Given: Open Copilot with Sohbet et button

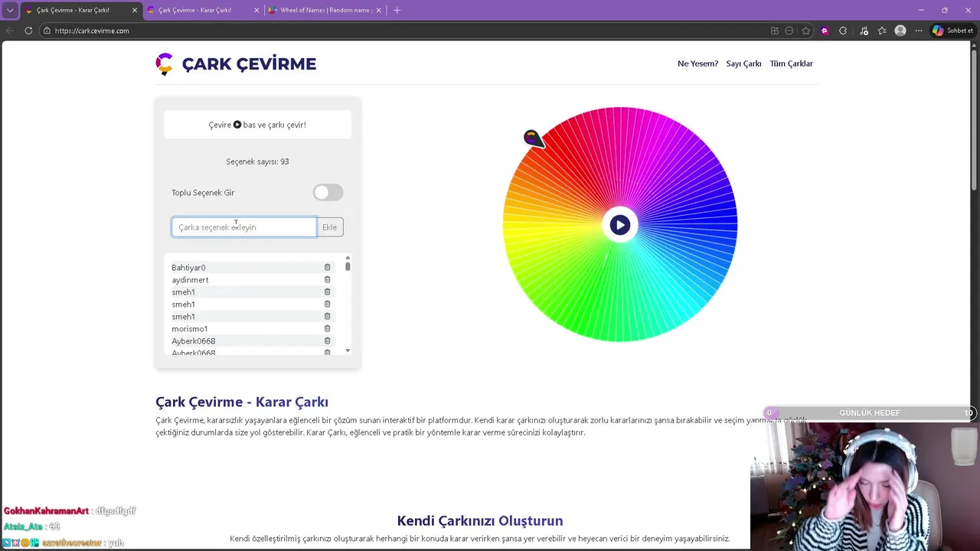Looking at the screenshot, I should point(953,31).
